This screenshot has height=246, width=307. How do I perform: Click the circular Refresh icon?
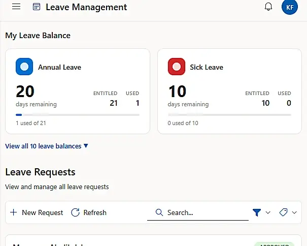(x=75, y=212)
